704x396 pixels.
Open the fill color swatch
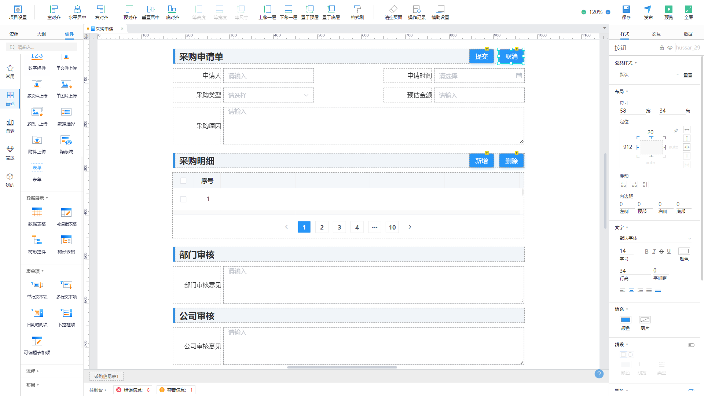pos(625,320)
